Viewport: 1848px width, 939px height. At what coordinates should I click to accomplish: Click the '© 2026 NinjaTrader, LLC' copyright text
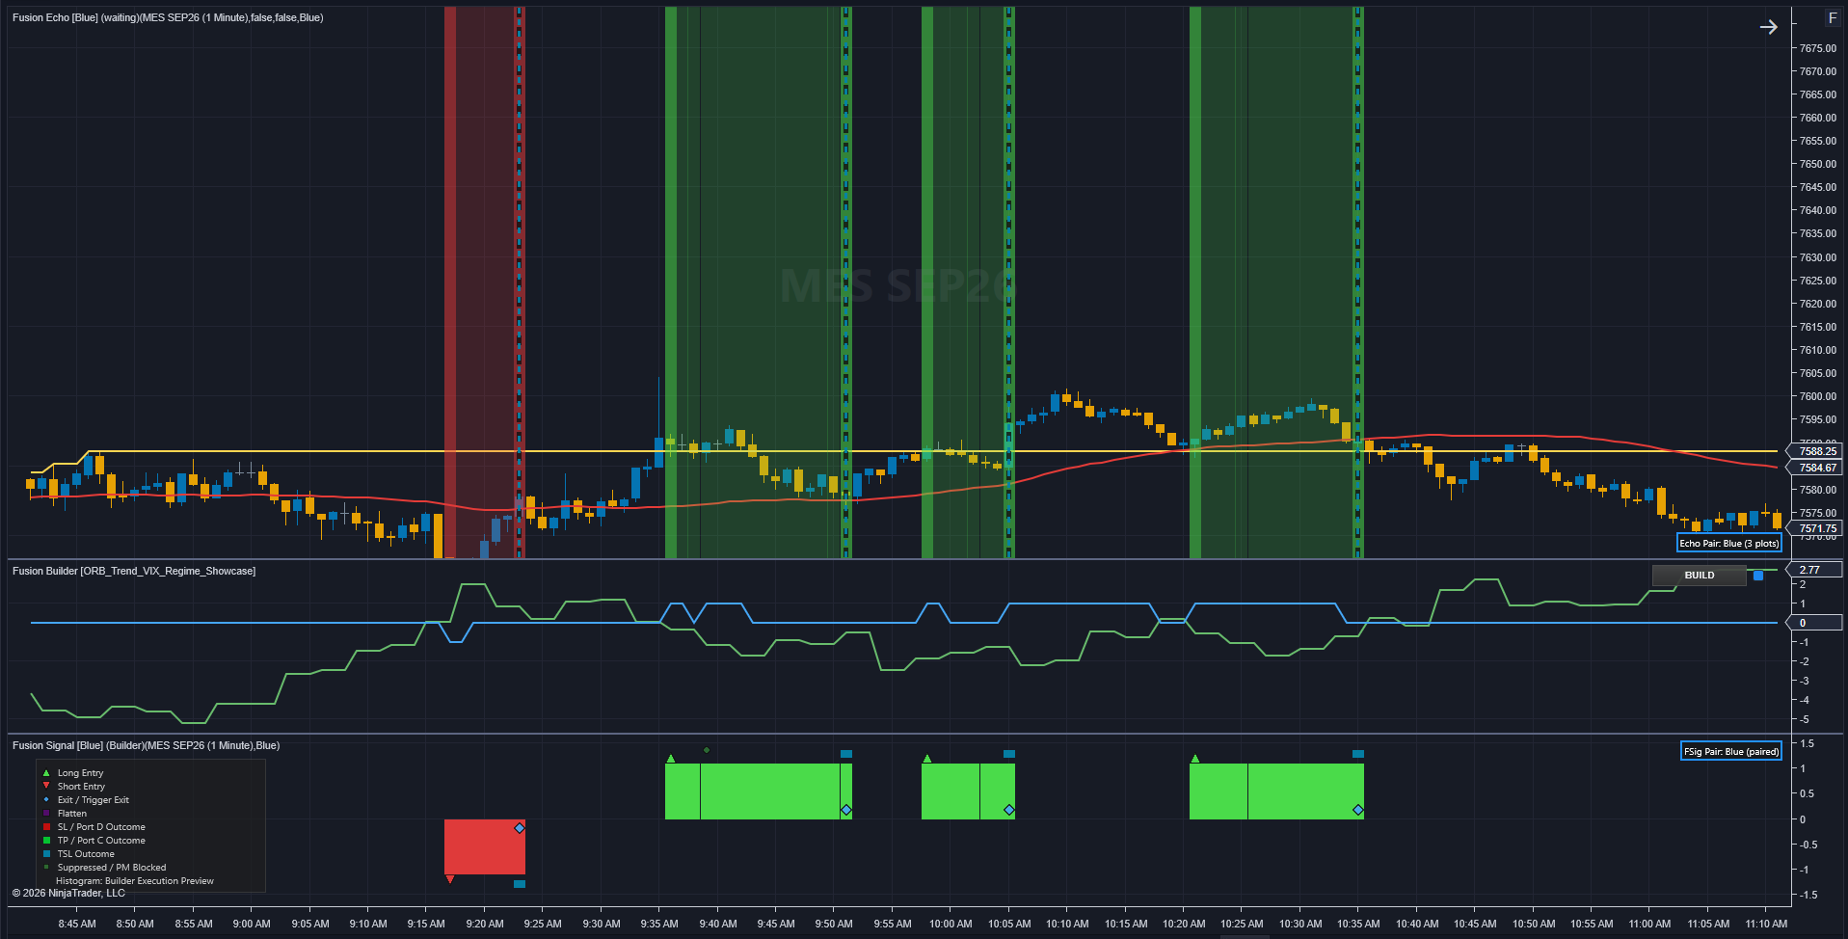coord(68,893)
